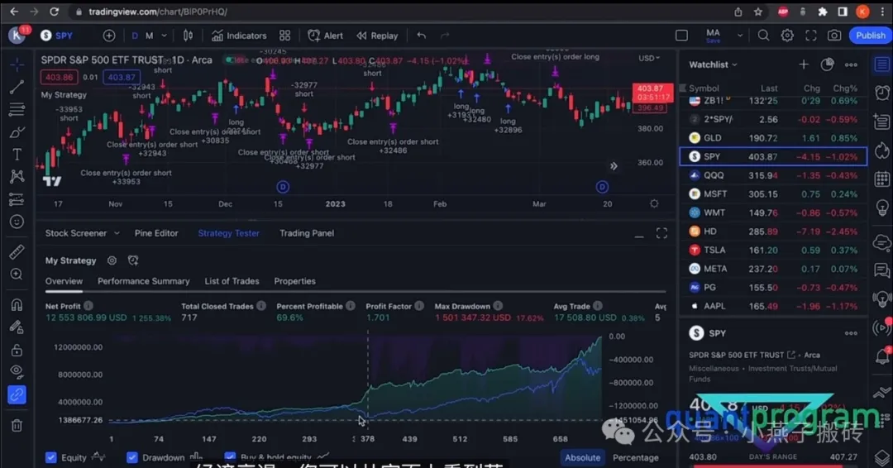Viewport: 893px width, 468px height.
Task: Open the Properties tab
Action: 294,281
